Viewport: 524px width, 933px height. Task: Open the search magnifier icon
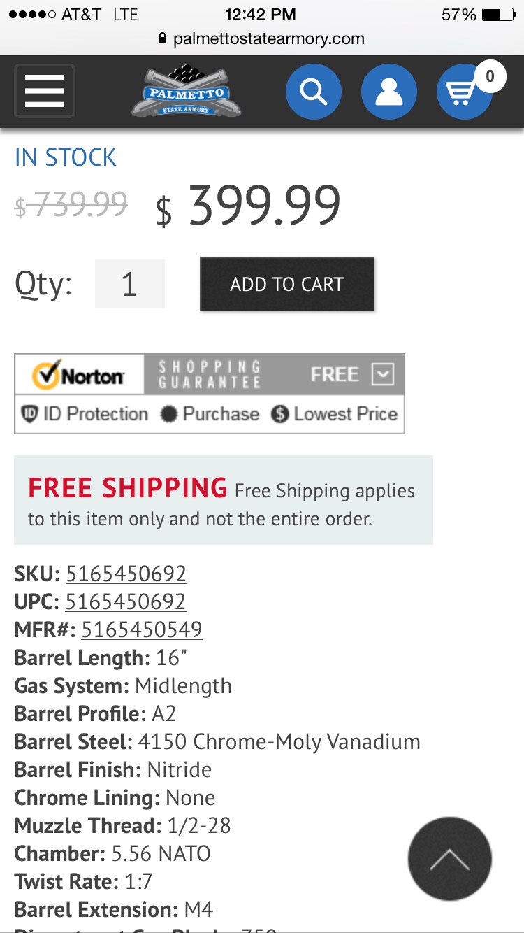314,92
